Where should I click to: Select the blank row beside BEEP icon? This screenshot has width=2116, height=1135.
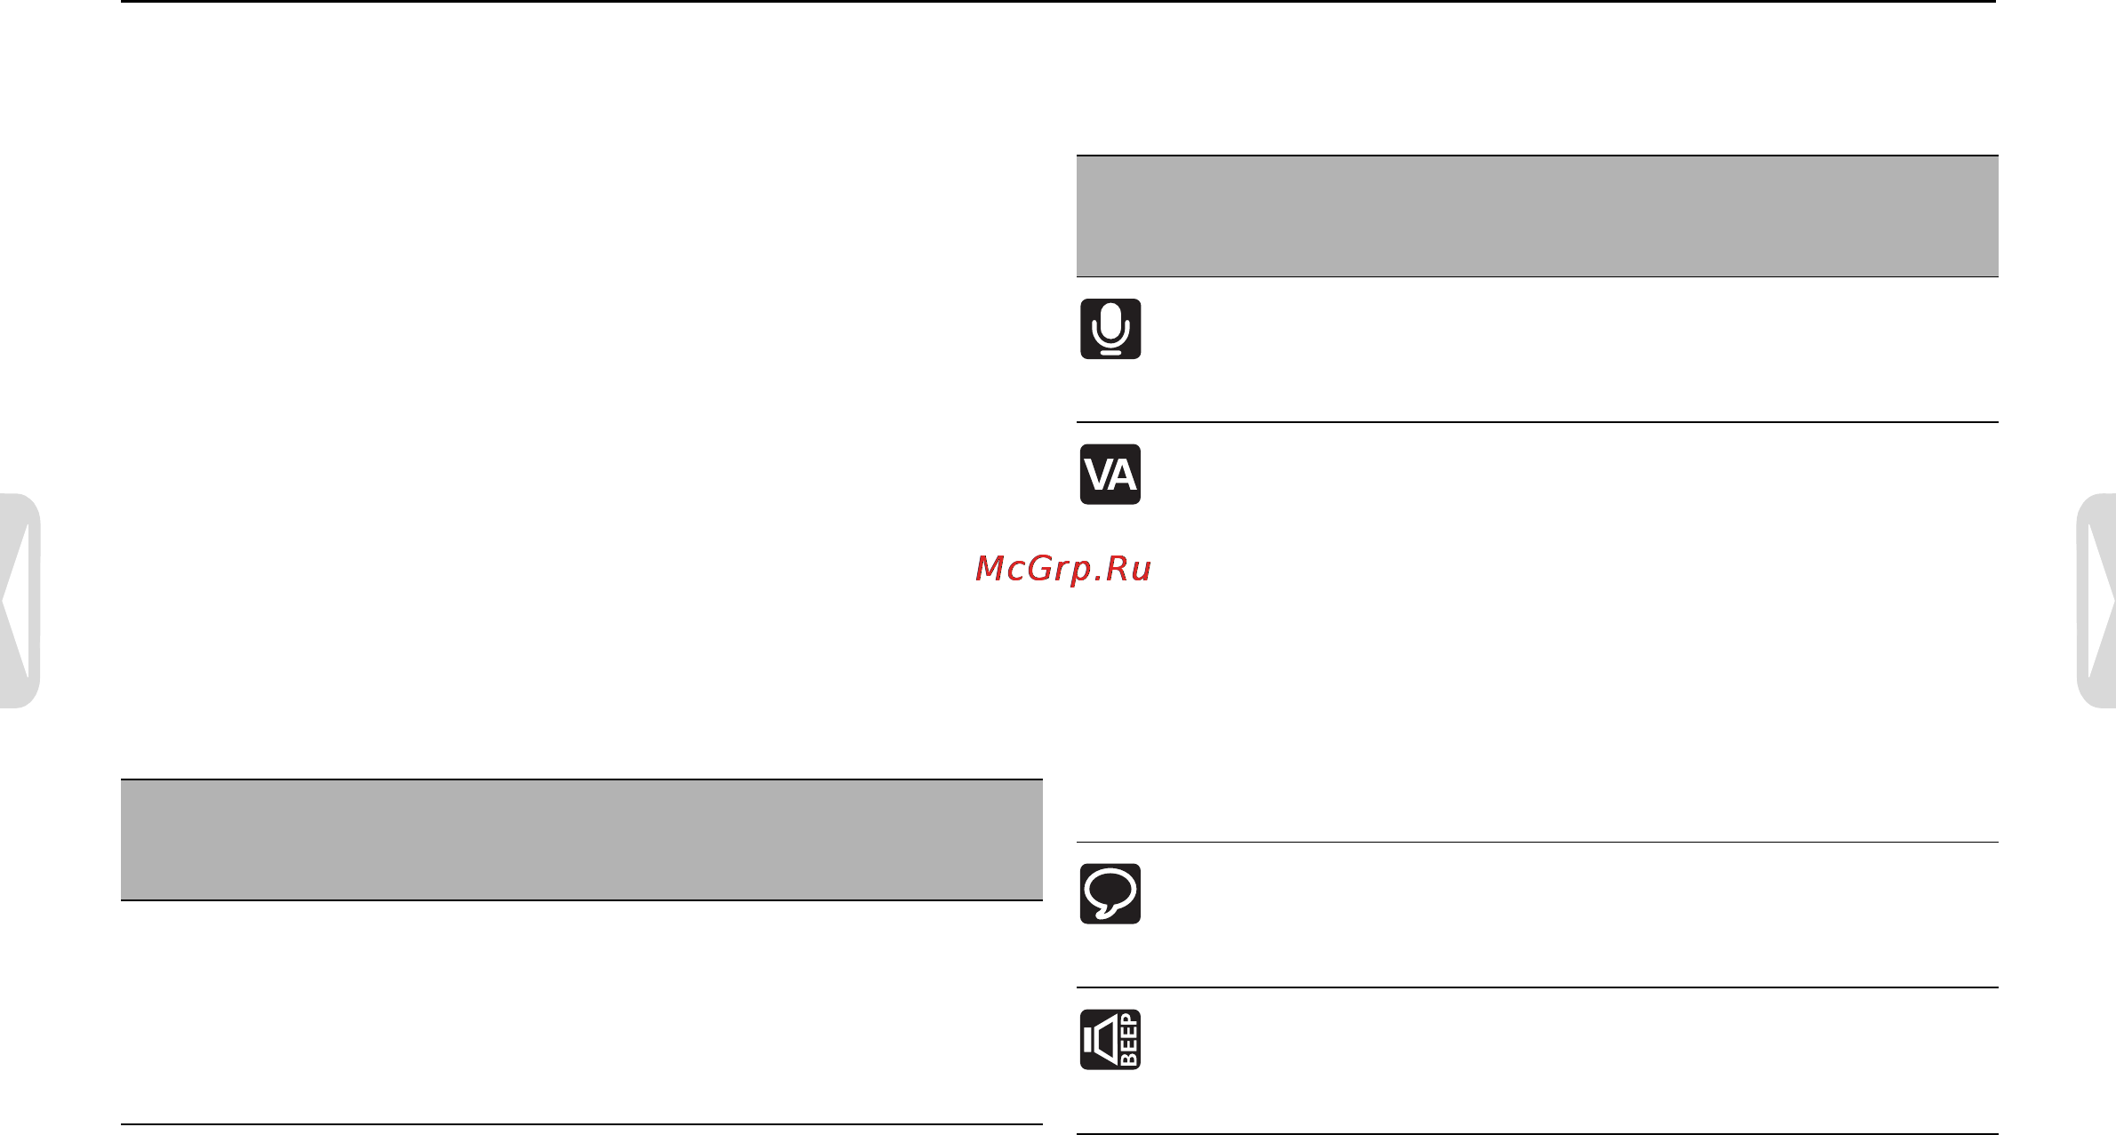click(x=1572, y=1060)
